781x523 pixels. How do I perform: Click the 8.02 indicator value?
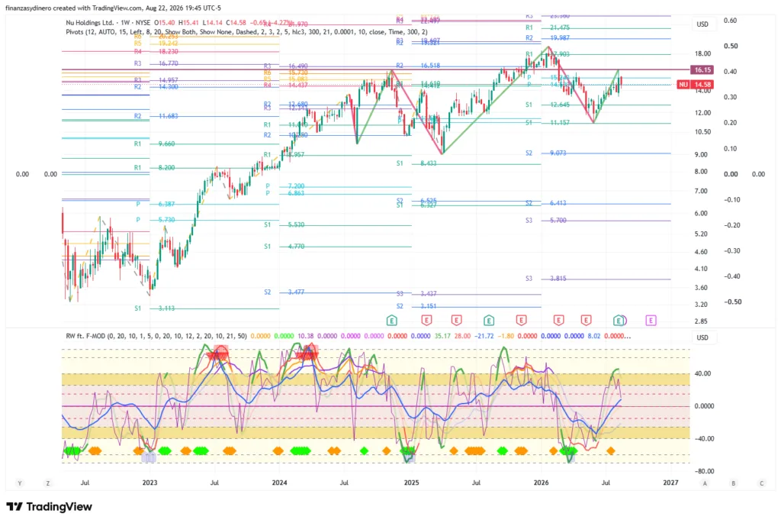pos(593,336)
